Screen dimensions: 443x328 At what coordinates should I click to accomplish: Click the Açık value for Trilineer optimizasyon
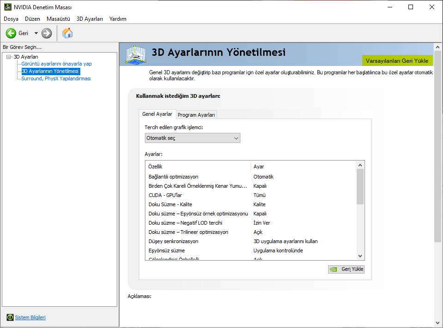tap(258, 232)
